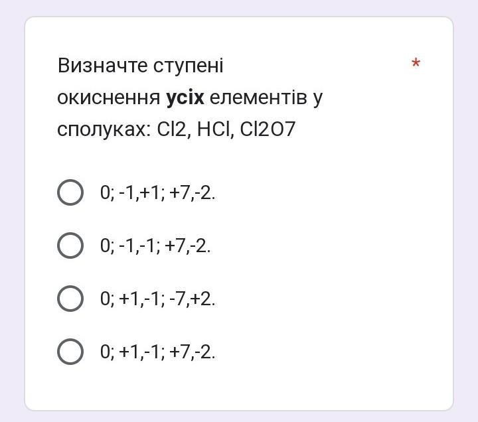
Task: Click the answer text '0; +1,-1; -7,+2.'
Action: tap(157, 299)
